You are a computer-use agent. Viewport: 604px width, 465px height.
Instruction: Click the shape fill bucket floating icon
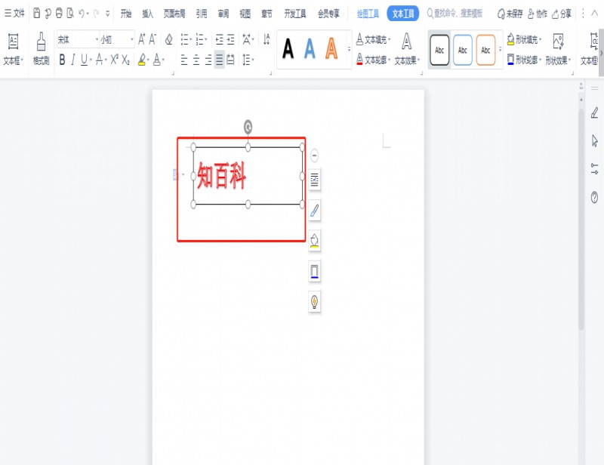[314, 241]
